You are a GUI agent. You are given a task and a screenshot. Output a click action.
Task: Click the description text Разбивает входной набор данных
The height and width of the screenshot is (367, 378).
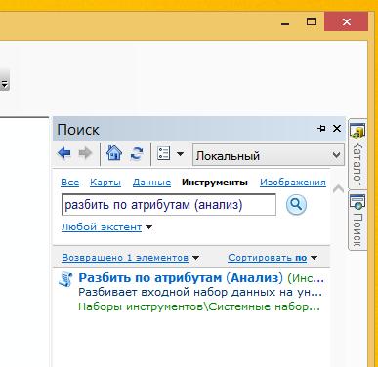[x=200, y=292]
